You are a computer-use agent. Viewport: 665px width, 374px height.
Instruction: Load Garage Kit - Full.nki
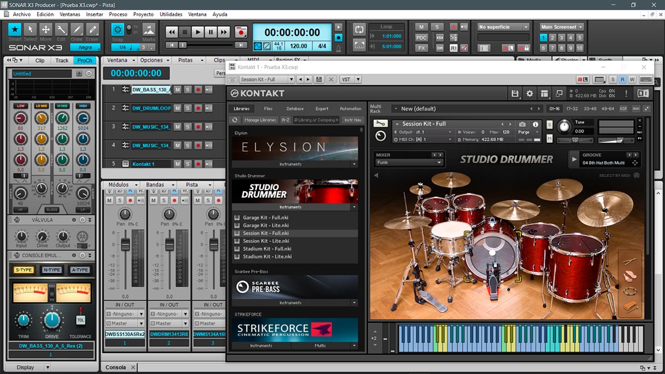[x=265, y=218]
